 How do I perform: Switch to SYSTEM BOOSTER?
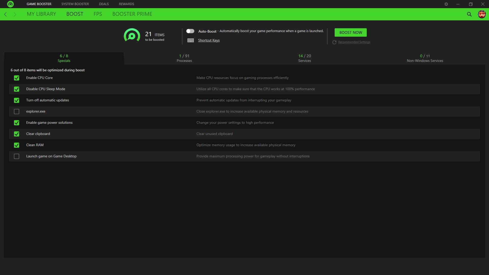75,4
